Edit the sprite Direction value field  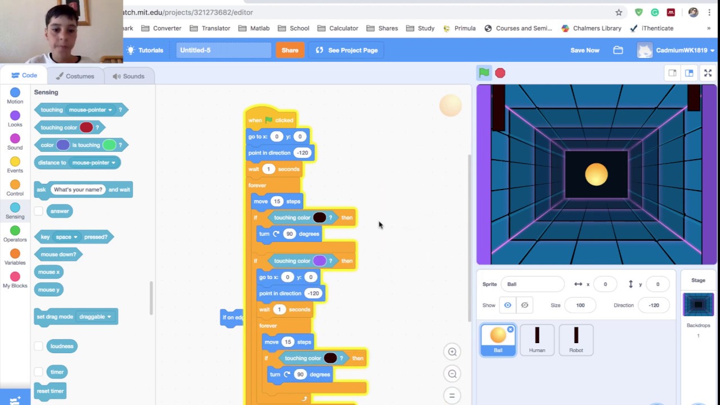coord(654,305)
